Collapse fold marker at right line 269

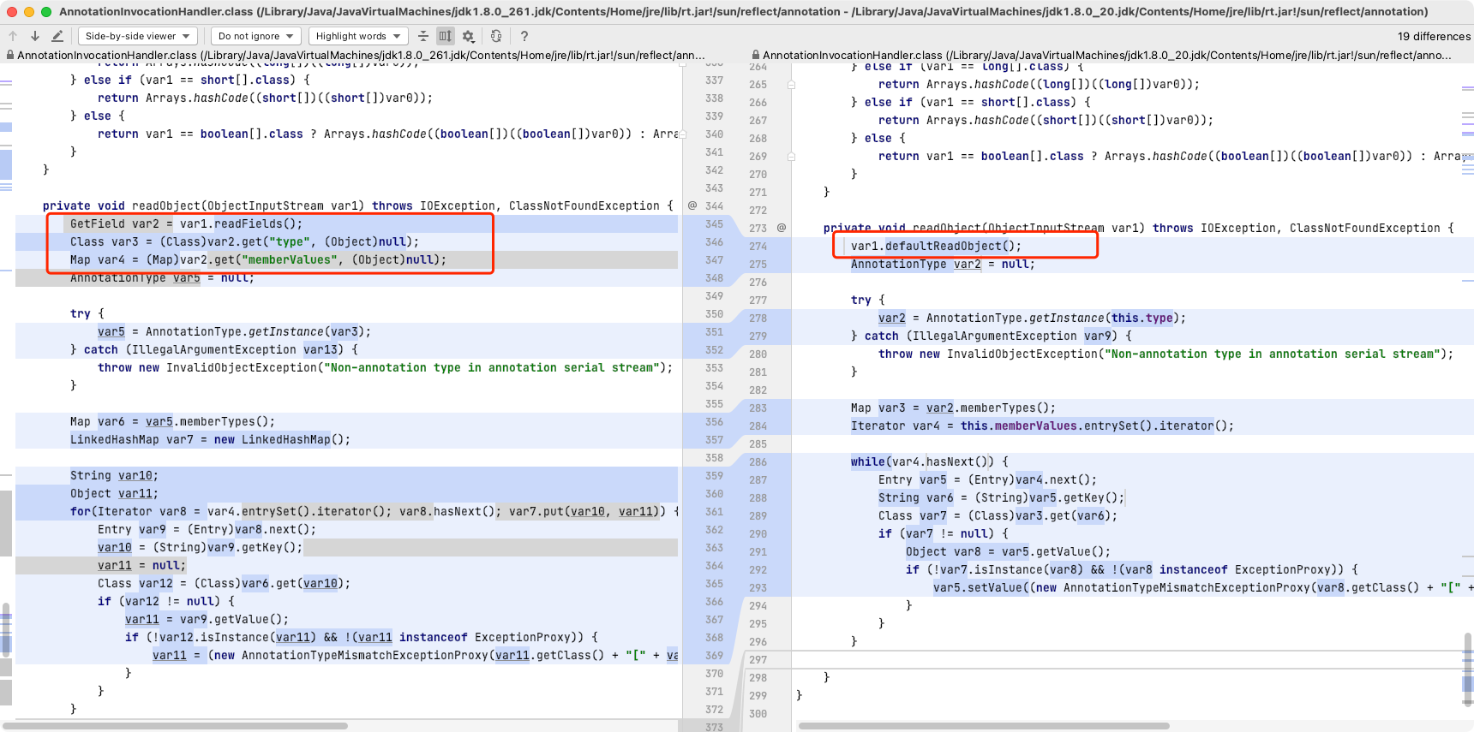(791, 157)
